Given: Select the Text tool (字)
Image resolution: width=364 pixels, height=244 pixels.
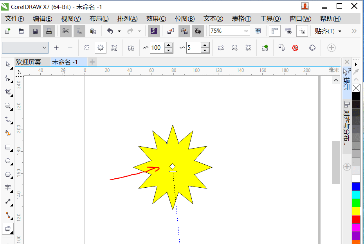Looking at the screenshot, I should 8,188.
